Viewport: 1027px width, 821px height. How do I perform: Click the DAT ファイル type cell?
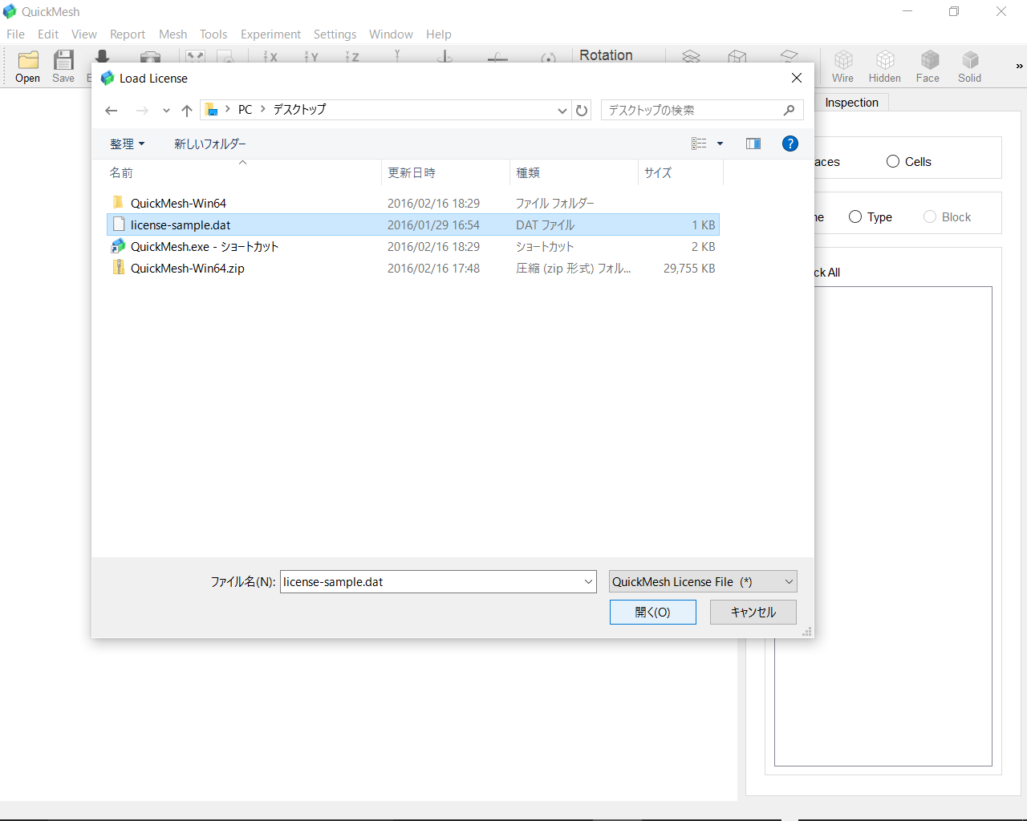pyautogui.click(x=545, y=224)
